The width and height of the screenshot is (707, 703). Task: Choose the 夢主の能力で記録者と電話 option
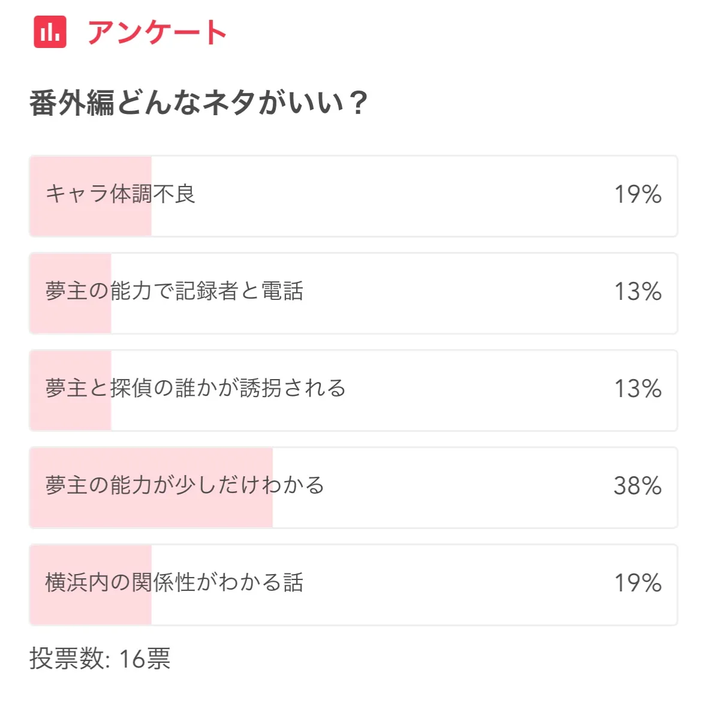point(175,292)
